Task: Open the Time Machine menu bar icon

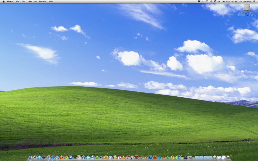Action: [211, 1]
